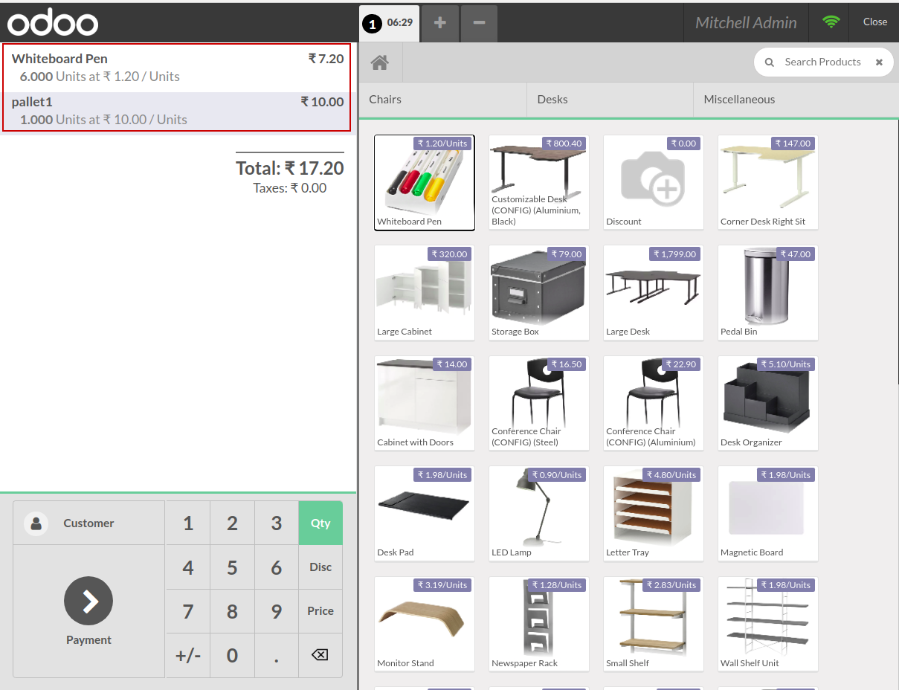This screenshot has height=690, width=899.
Task: Tap numpad key 1
Action: [x=188, y=523]
